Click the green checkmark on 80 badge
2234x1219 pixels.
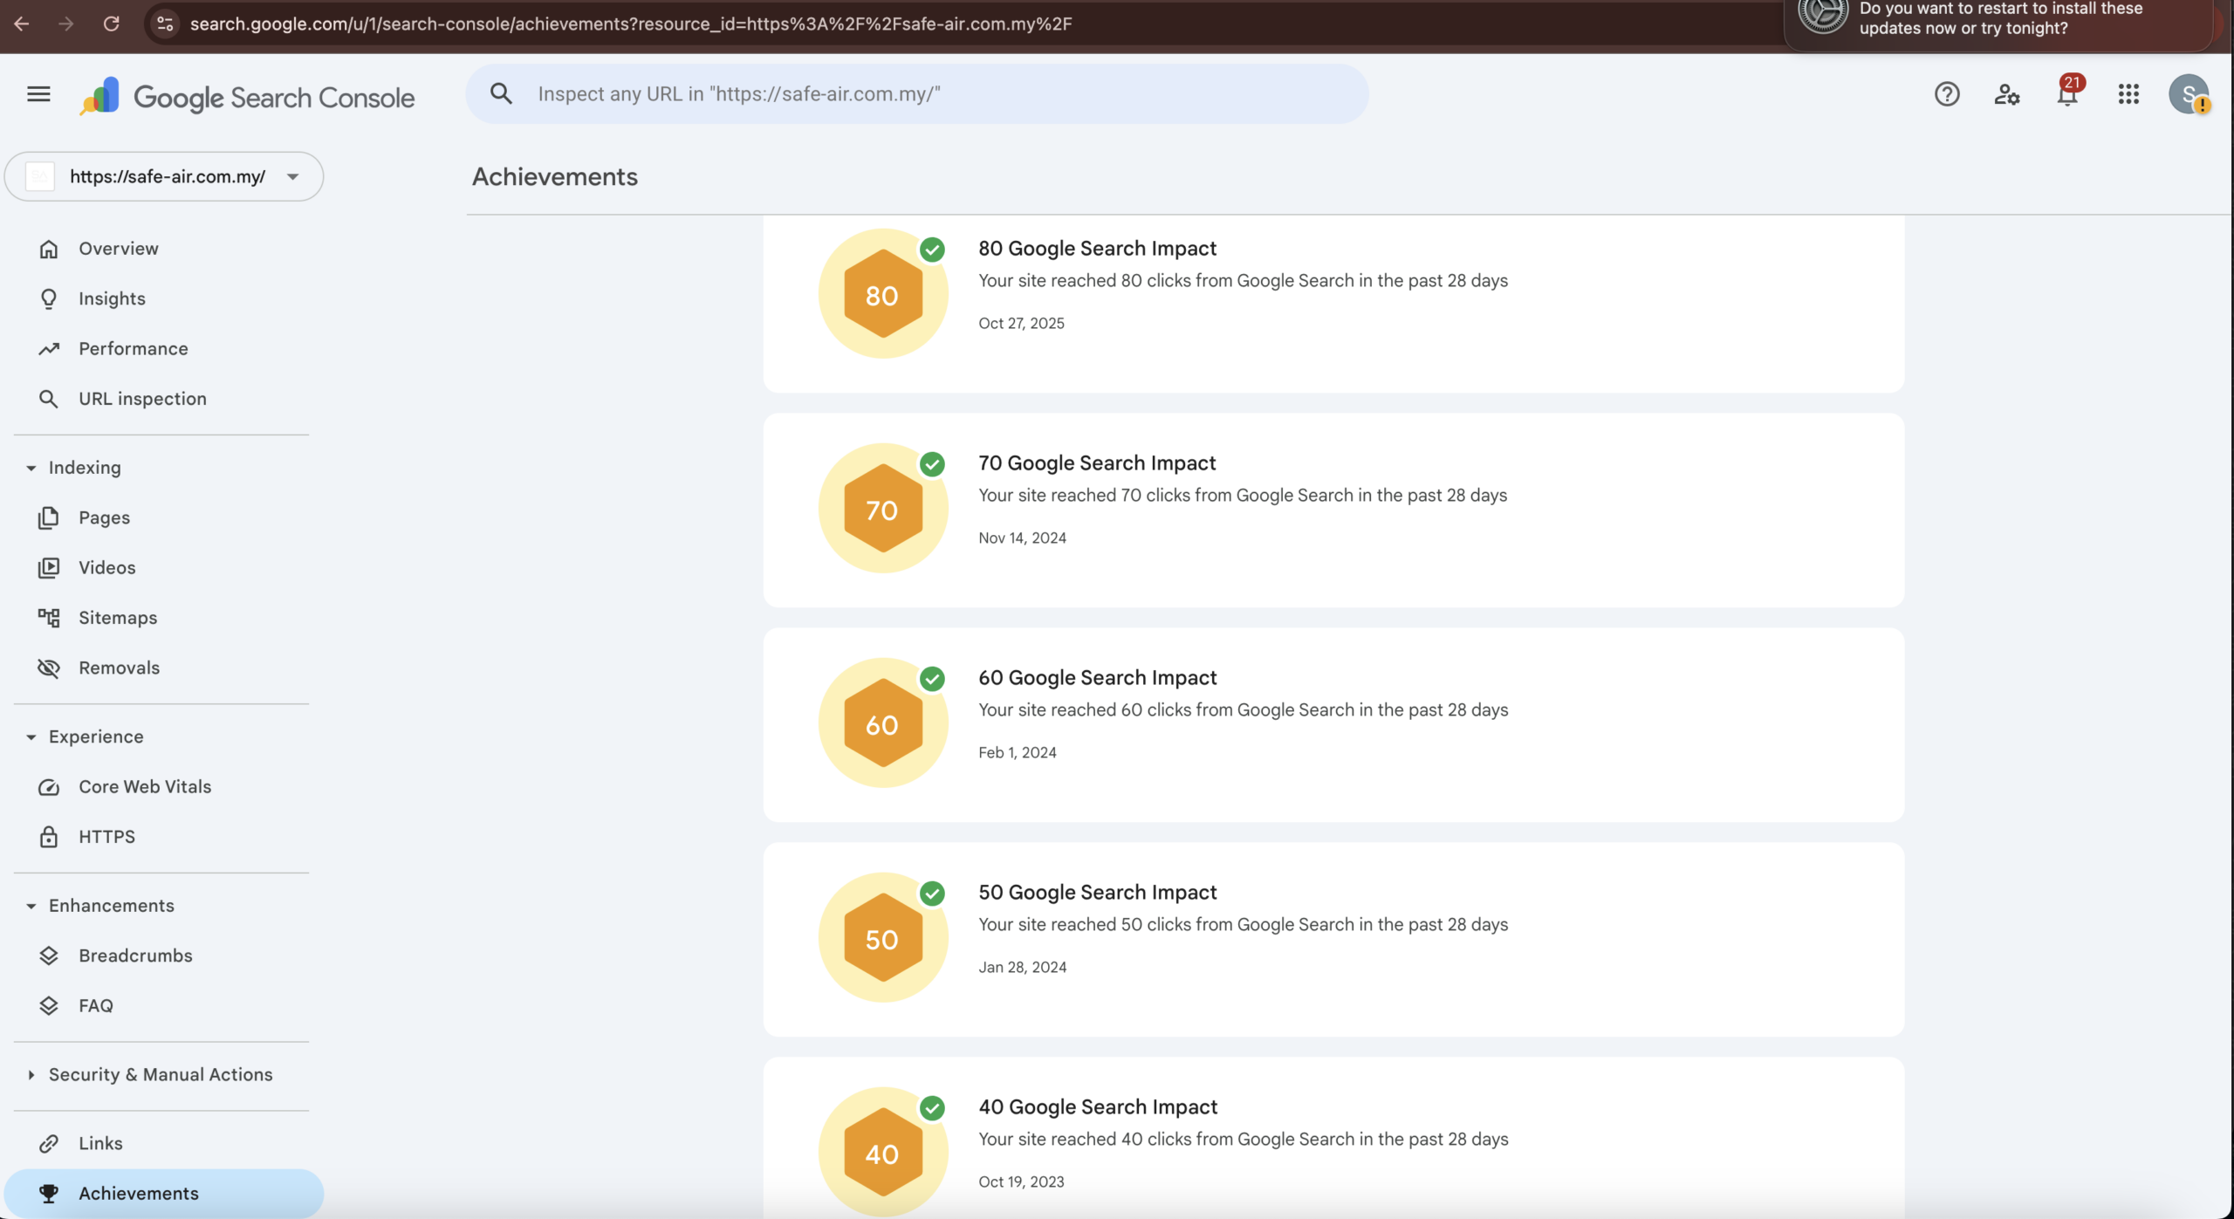point(932,250)
